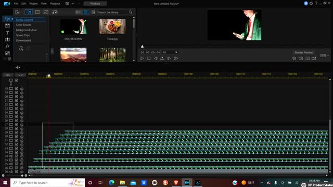Click the move-tracks tool above the timeline
The image size is (333, 187).
[x=18, y=68]
